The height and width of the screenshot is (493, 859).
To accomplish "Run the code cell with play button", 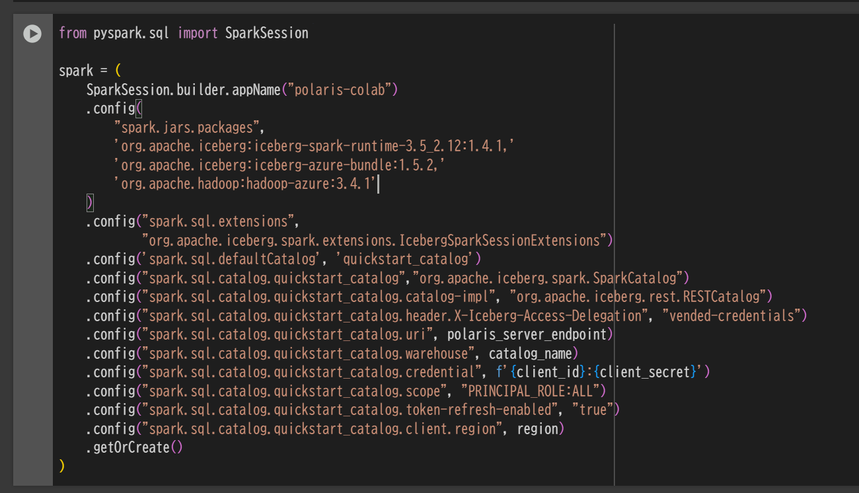I will [32, 33].
